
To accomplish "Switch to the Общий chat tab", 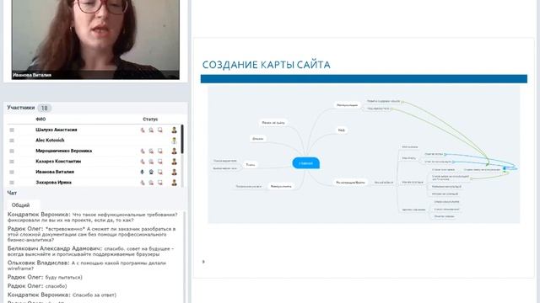I will 20,205.
